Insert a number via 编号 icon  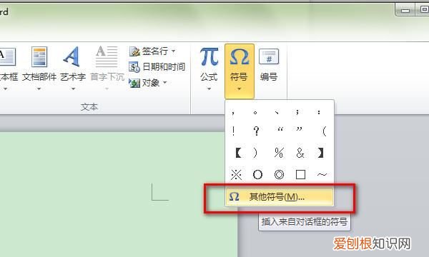pos(269,57)
